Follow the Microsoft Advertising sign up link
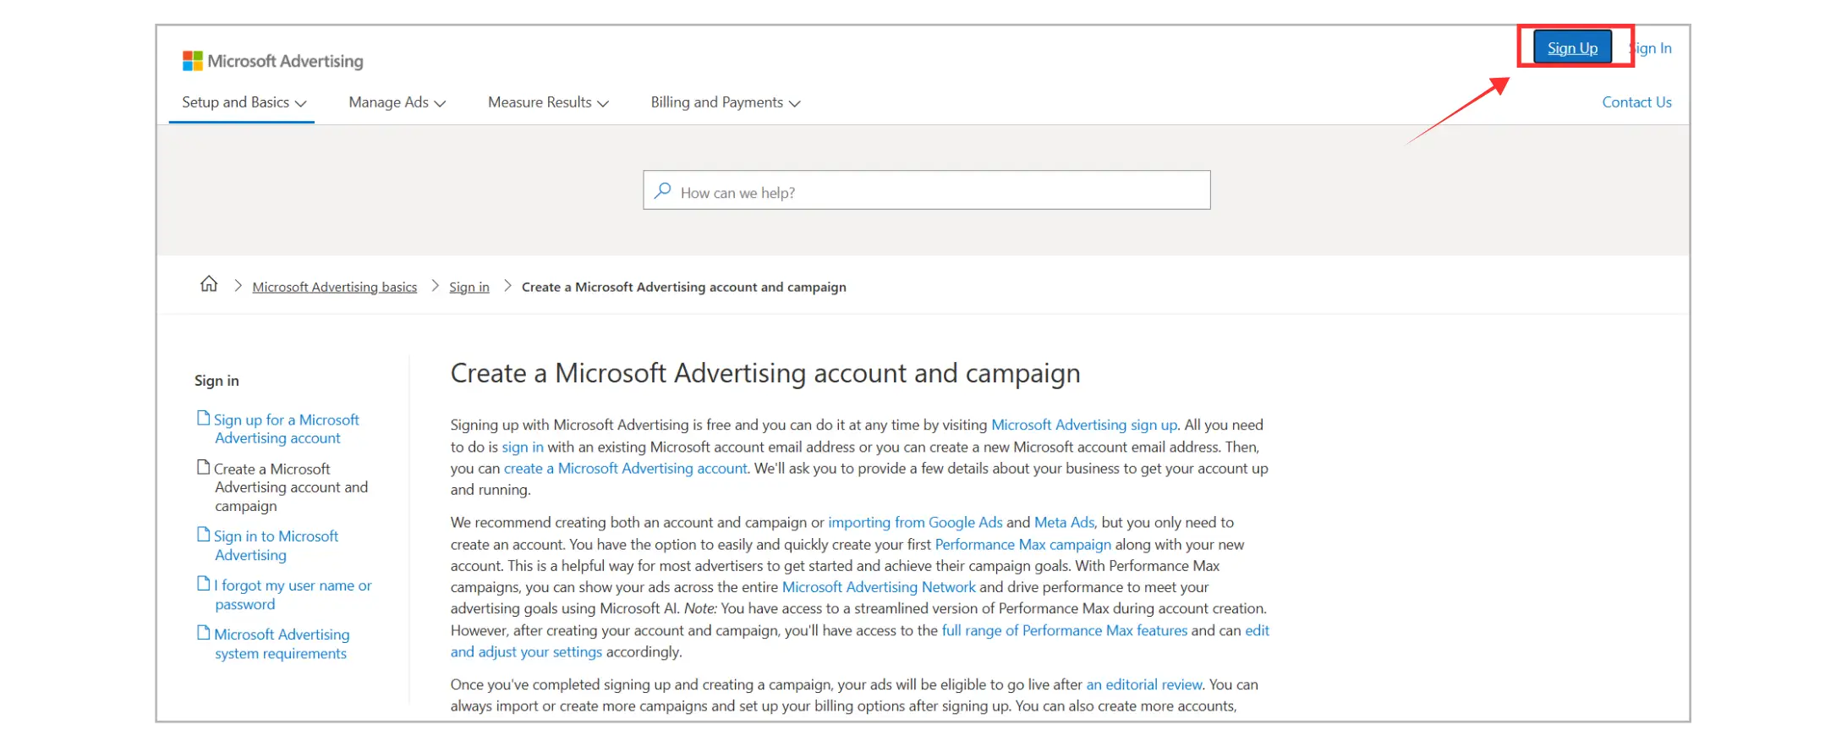The image size is (1847, 747). tap(1084, 425)
